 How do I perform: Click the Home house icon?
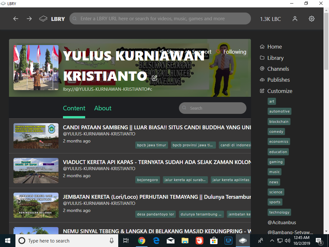pyautogui.click(x=262, y=47)
